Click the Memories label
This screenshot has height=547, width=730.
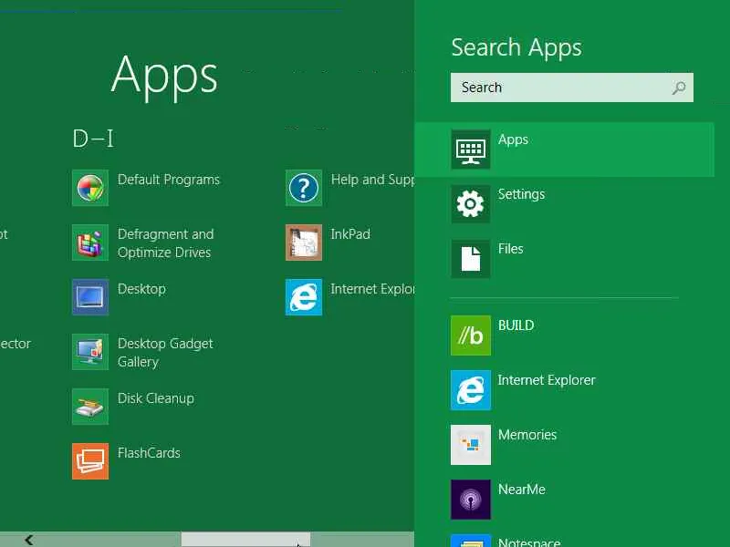[527, 435]
